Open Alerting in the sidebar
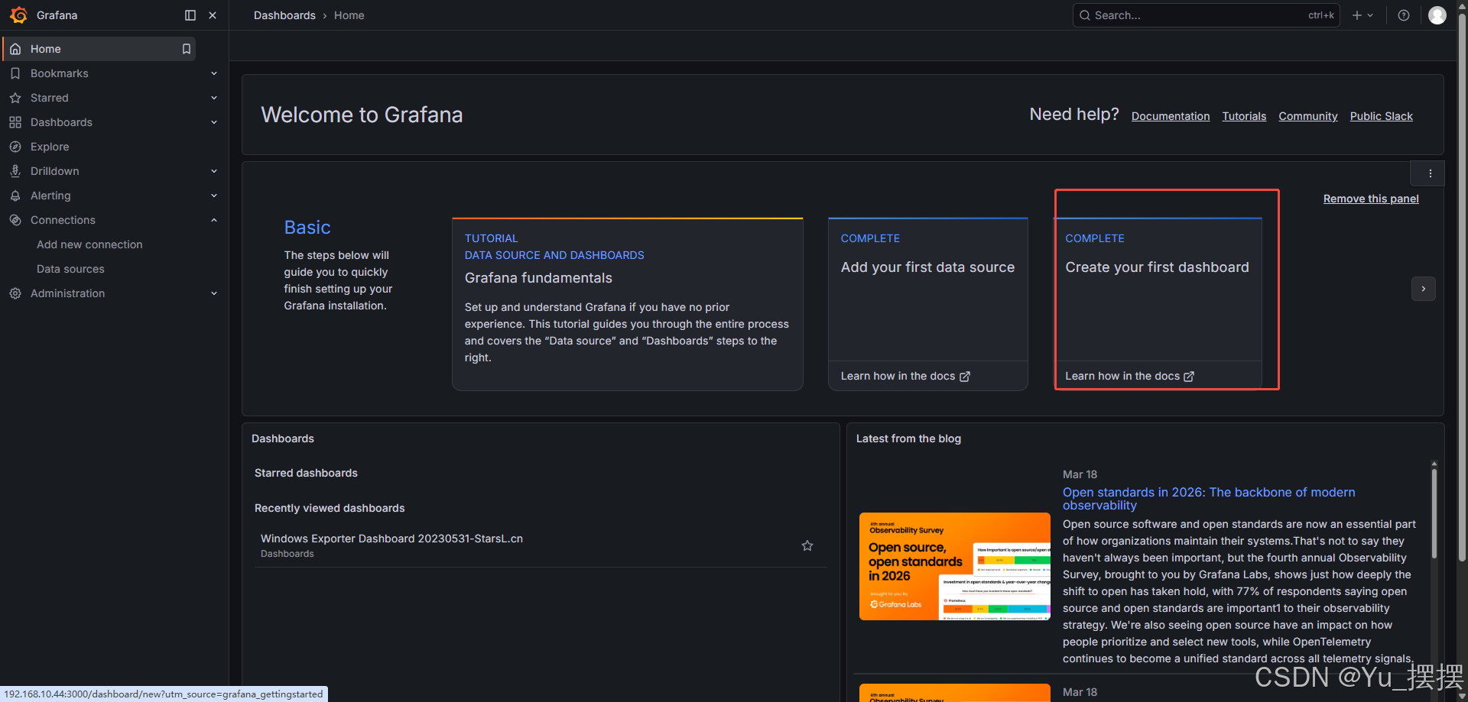This screenshot has height=702, width=1468. pyautogui.click(x=50, y=196)
